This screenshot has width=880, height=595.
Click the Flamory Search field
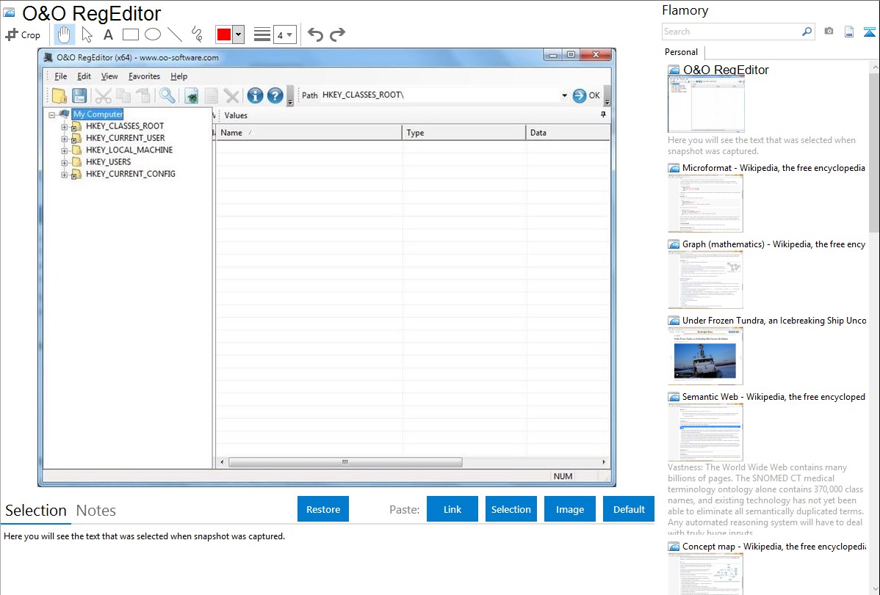click(732, 32)
